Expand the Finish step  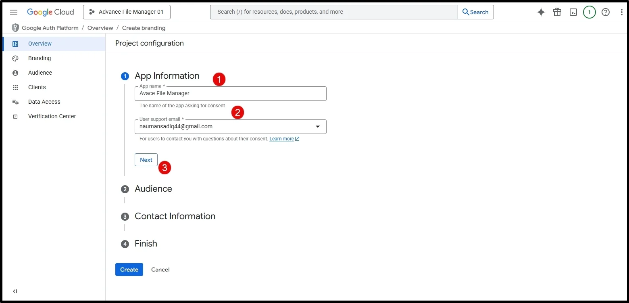pyautogui.click(x=146, y=244)
